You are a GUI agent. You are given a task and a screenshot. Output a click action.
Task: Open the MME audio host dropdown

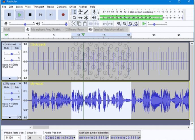14,29
